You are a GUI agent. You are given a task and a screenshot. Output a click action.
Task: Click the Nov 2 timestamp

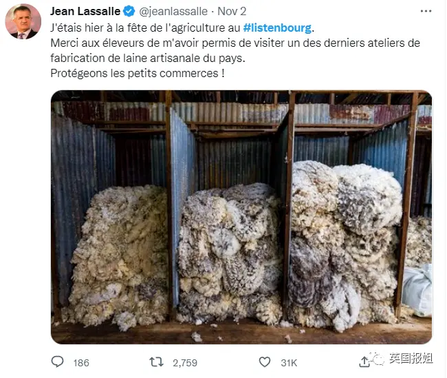click(232, 12)
